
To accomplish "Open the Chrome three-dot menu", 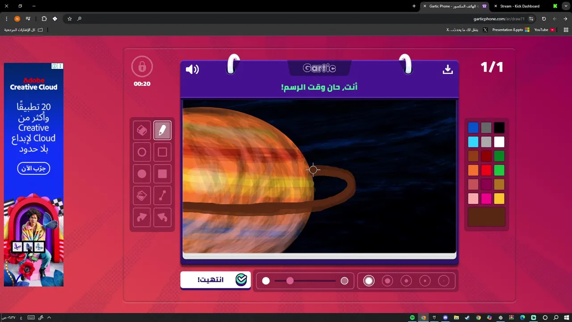I will tap(6, 19).
